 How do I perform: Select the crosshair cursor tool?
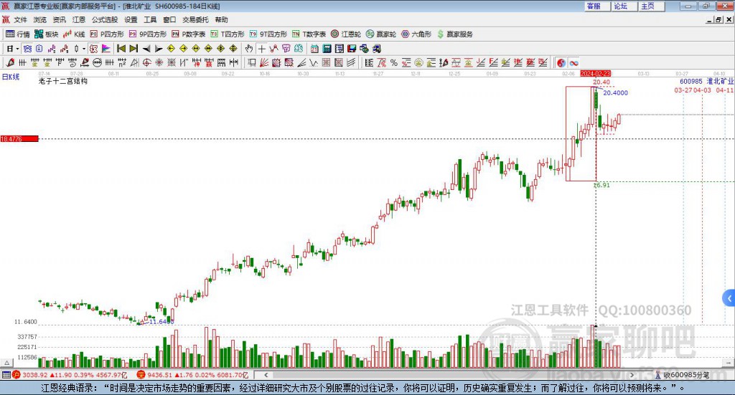point(261,49)
